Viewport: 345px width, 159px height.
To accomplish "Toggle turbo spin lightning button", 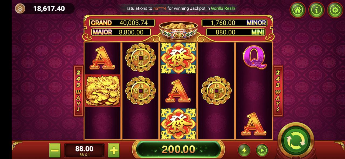I will pyautogui.click(x=244, y=150).
